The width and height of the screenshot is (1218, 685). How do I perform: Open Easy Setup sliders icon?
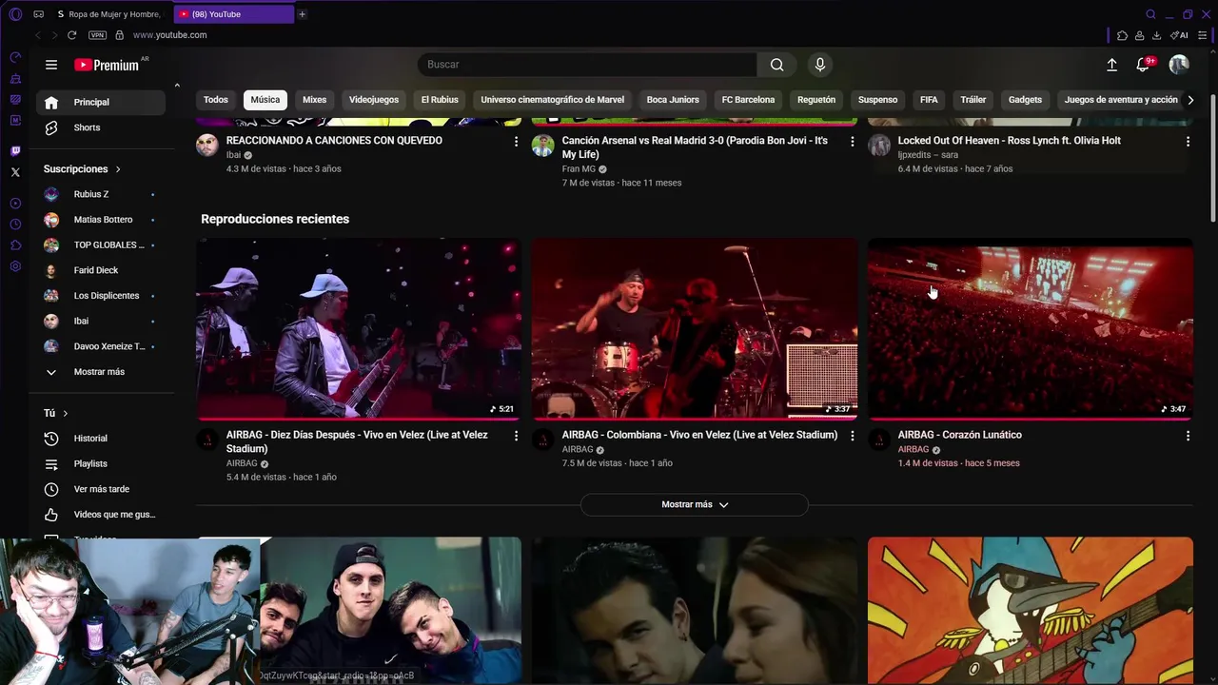(1203, 35)
